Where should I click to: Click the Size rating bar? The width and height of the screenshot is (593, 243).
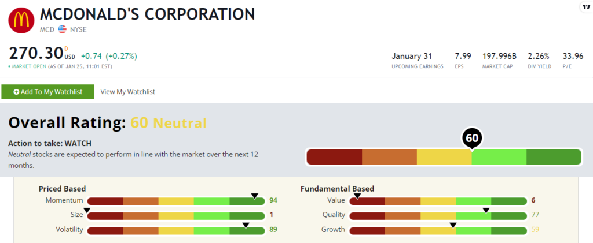176,215
